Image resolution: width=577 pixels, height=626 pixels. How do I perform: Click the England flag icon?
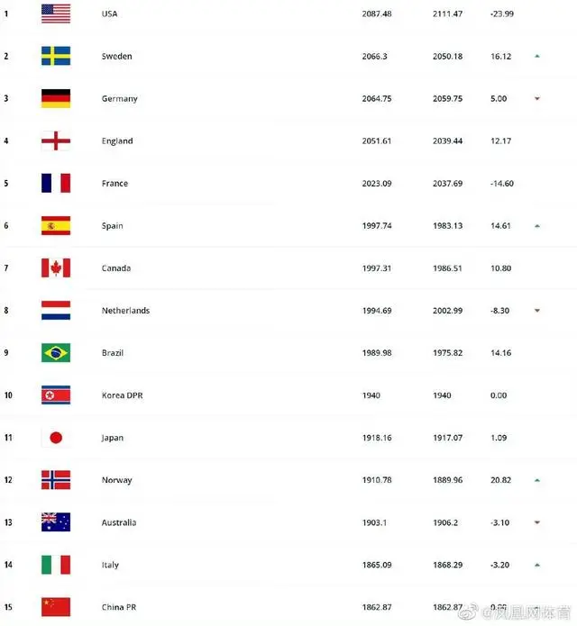55,141
